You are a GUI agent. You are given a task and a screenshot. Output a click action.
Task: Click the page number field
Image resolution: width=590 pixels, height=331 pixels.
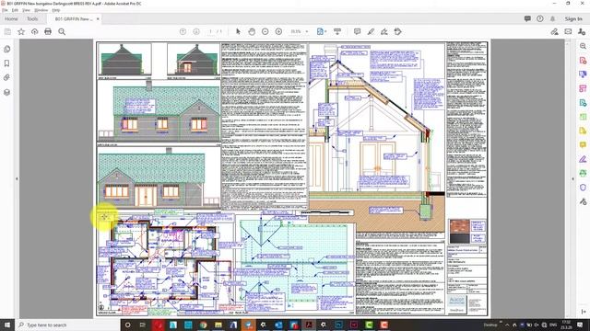coord(210,32)
